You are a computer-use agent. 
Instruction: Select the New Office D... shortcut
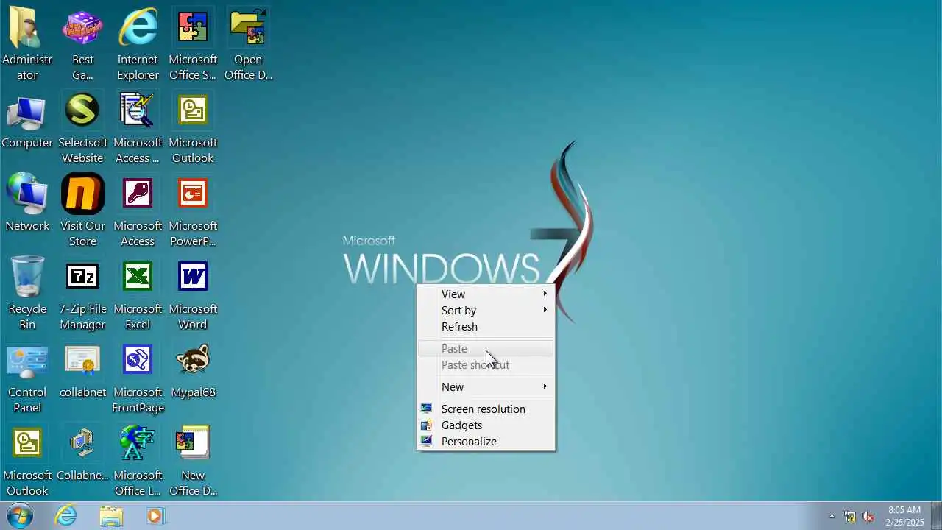193,460
